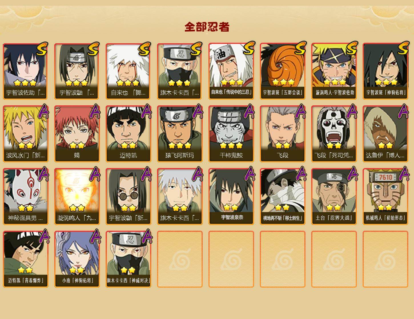Open the 宇智波泉奈 ninja card
Image resolution: width=414 pixels, height=319 pixels.
[231, 196]
